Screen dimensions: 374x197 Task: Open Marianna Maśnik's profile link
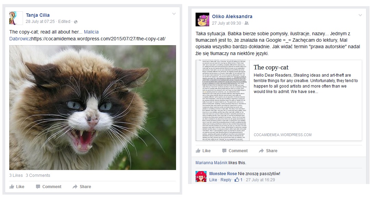(211, 163)
